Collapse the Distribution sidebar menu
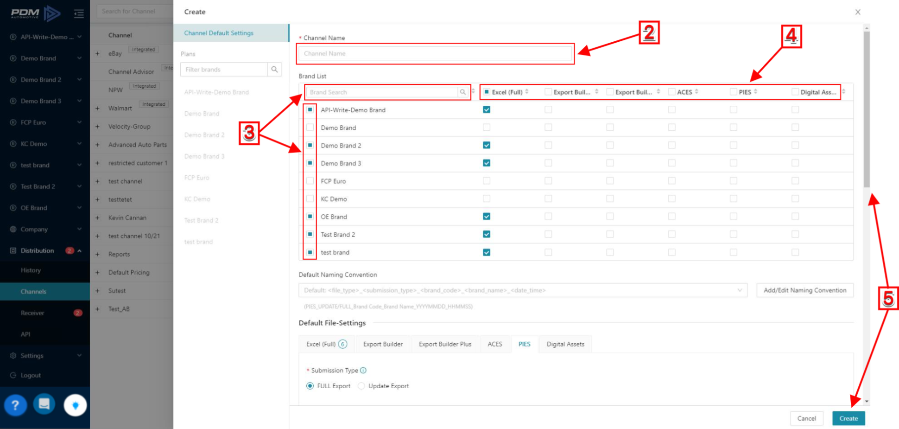Viewport: 899px width, 429px height. pos(79,251)
